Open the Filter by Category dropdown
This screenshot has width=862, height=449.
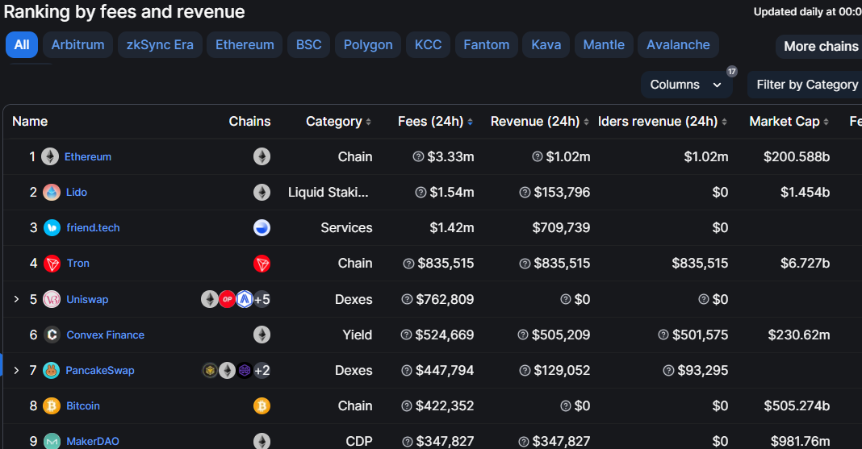pos(805,85)
